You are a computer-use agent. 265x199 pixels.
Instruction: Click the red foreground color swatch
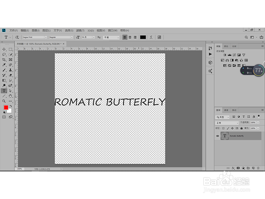click(x=6, y=107)
